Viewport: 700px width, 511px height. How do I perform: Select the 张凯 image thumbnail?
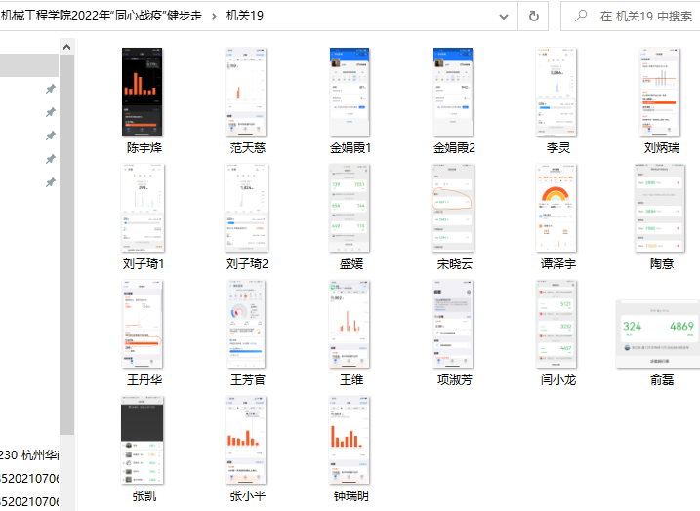[x=142, y=439]
